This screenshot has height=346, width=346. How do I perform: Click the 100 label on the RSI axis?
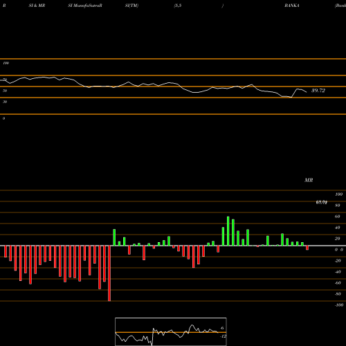(x=6, y=63)
